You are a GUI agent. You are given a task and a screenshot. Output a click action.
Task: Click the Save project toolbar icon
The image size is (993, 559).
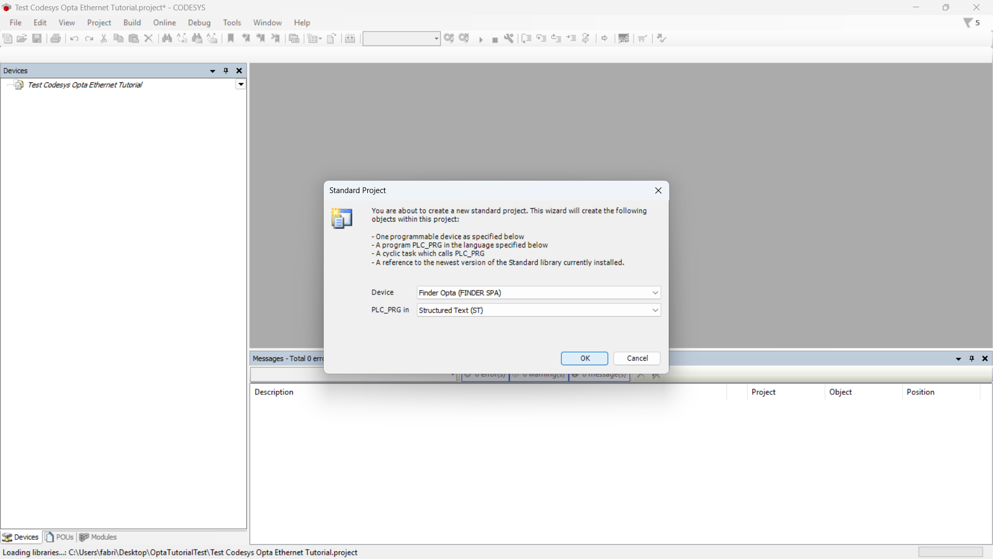[37, 38]
